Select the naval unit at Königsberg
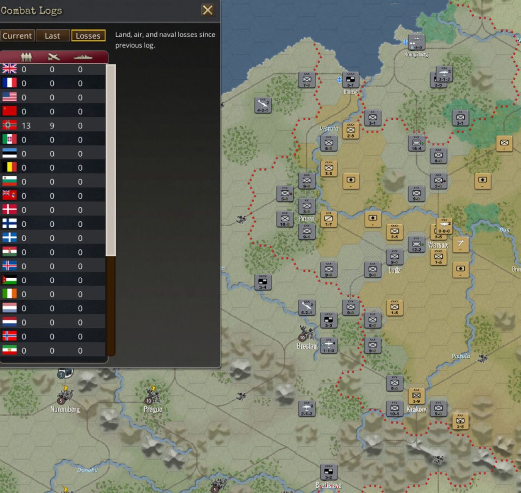 417,42
